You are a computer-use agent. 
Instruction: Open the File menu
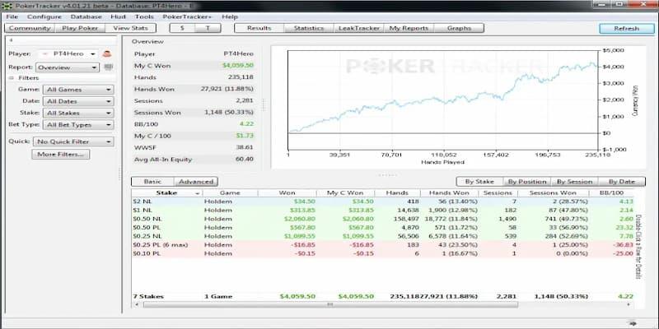tap(12, 16)
